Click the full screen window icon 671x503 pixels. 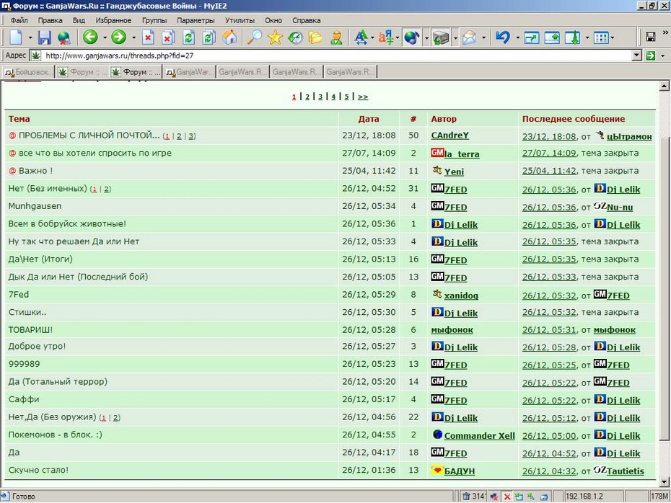point(531,37)
